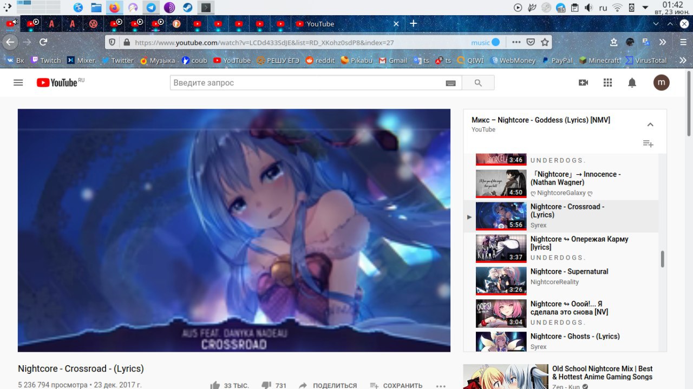The image size is (693, 389).
Task: Switch to the DuckDuckGo tab
Action: [x=176, y=24]
